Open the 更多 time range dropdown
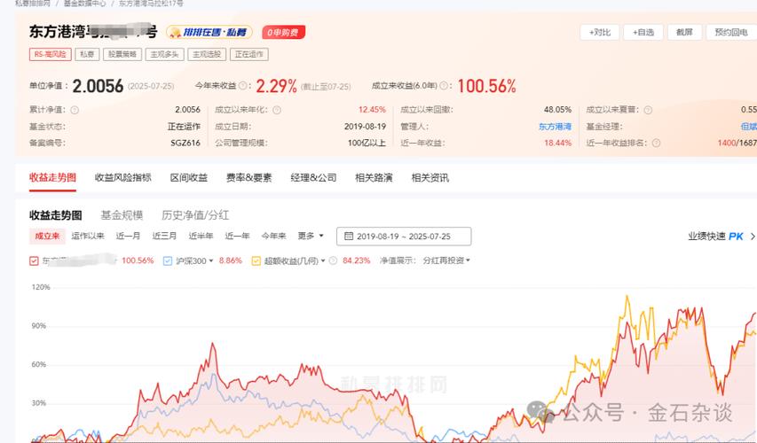Screen dimensions: 757x443 click(311, 236)
